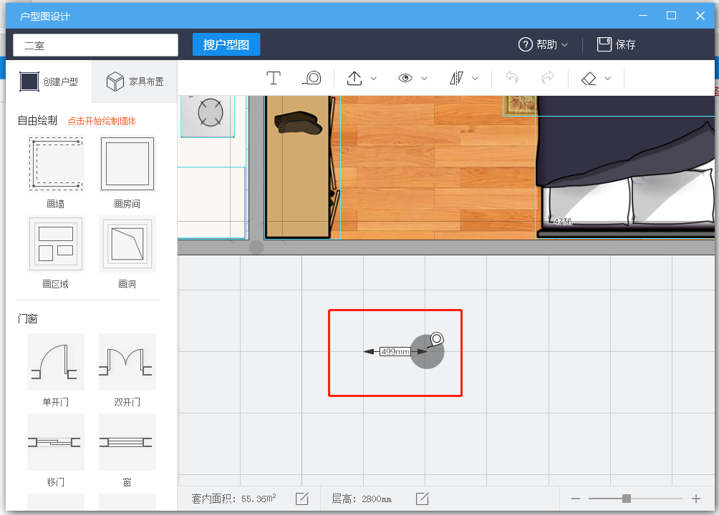Click the undo arrow icon
Image resolution: width=719 pixels, height=515 pixels.
coord(511,78)
